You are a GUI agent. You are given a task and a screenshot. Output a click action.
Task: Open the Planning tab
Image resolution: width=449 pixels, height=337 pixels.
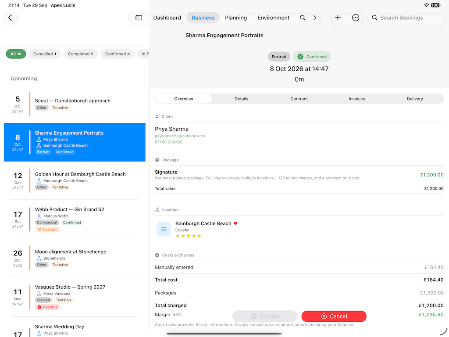coord(236,18)
